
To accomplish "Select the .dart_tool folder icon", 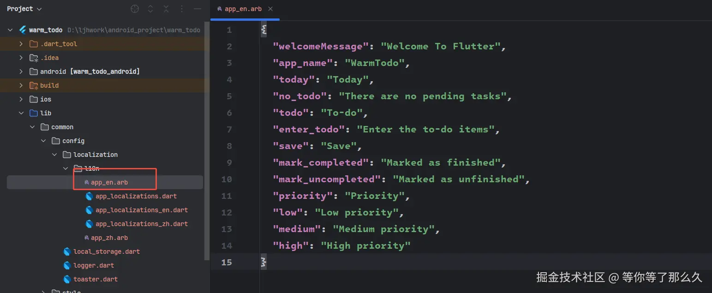I will pyautogui.click(x=33, y=44).
